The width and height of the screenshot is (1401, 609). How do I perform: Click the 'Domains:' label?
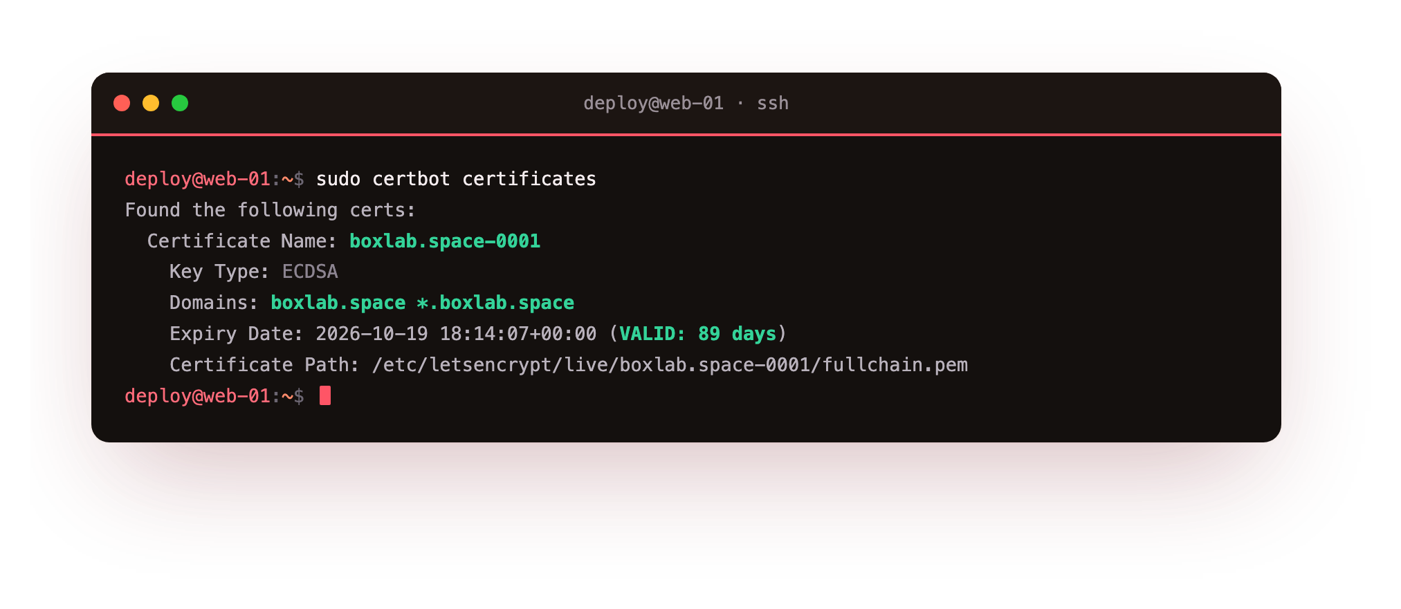coord(214,303)
